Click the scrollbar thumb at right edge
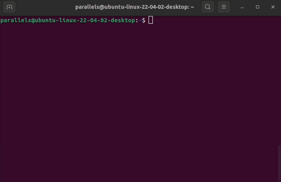This screenshot has width=281, height=182. [279, 162]
